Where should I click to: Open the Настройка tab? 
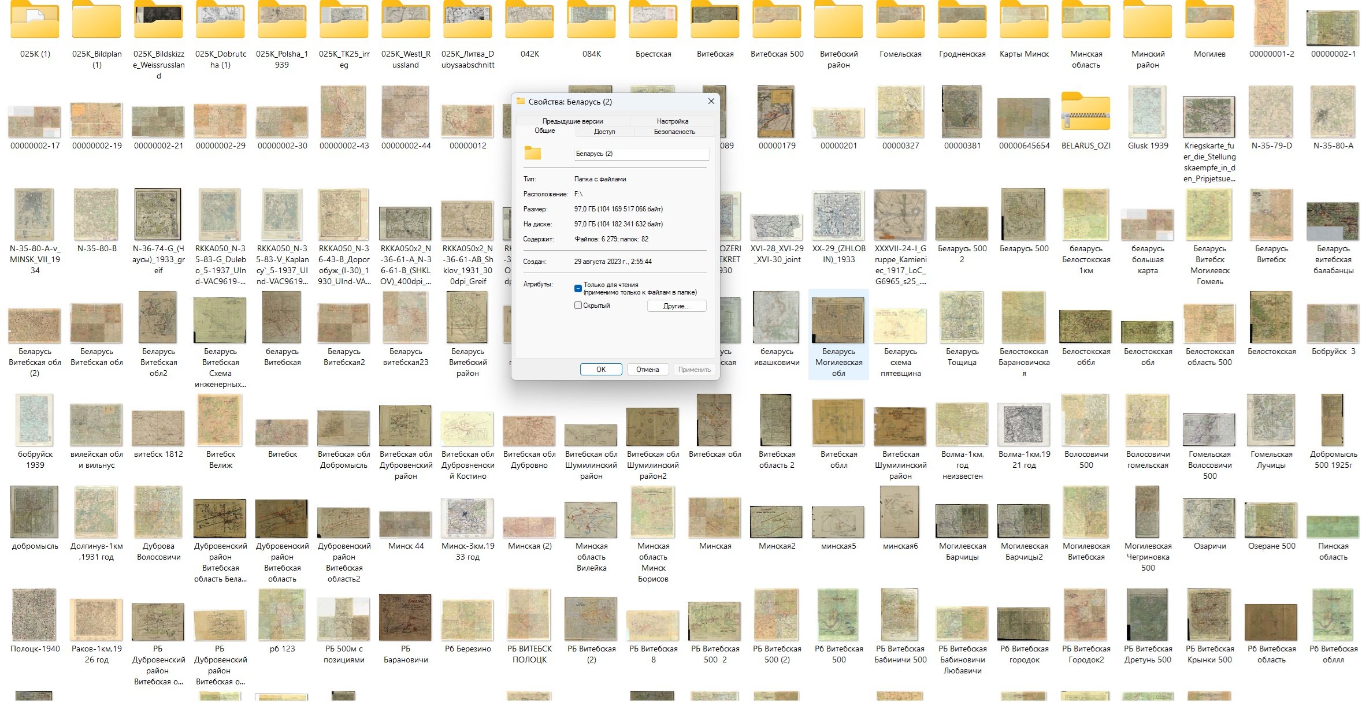coord(673,121)
